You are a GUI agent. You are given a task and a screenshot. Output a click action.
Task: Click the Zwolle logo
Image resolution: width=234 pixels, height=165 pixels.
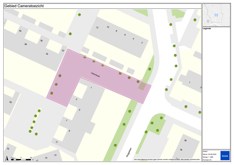tap(225, 155)
